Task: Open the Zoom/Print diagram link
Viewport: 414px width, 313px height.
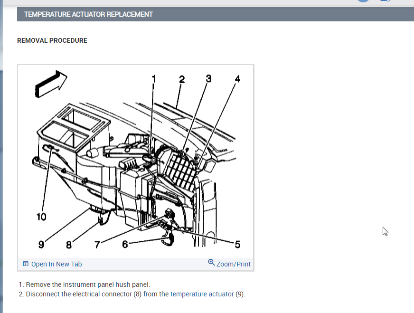Action: (x=234, y=264)
